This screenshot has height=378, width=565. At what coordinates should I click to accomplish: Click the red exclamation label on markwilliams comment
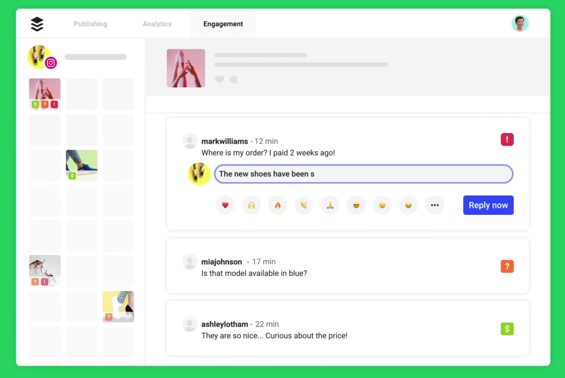click(507, 140)
